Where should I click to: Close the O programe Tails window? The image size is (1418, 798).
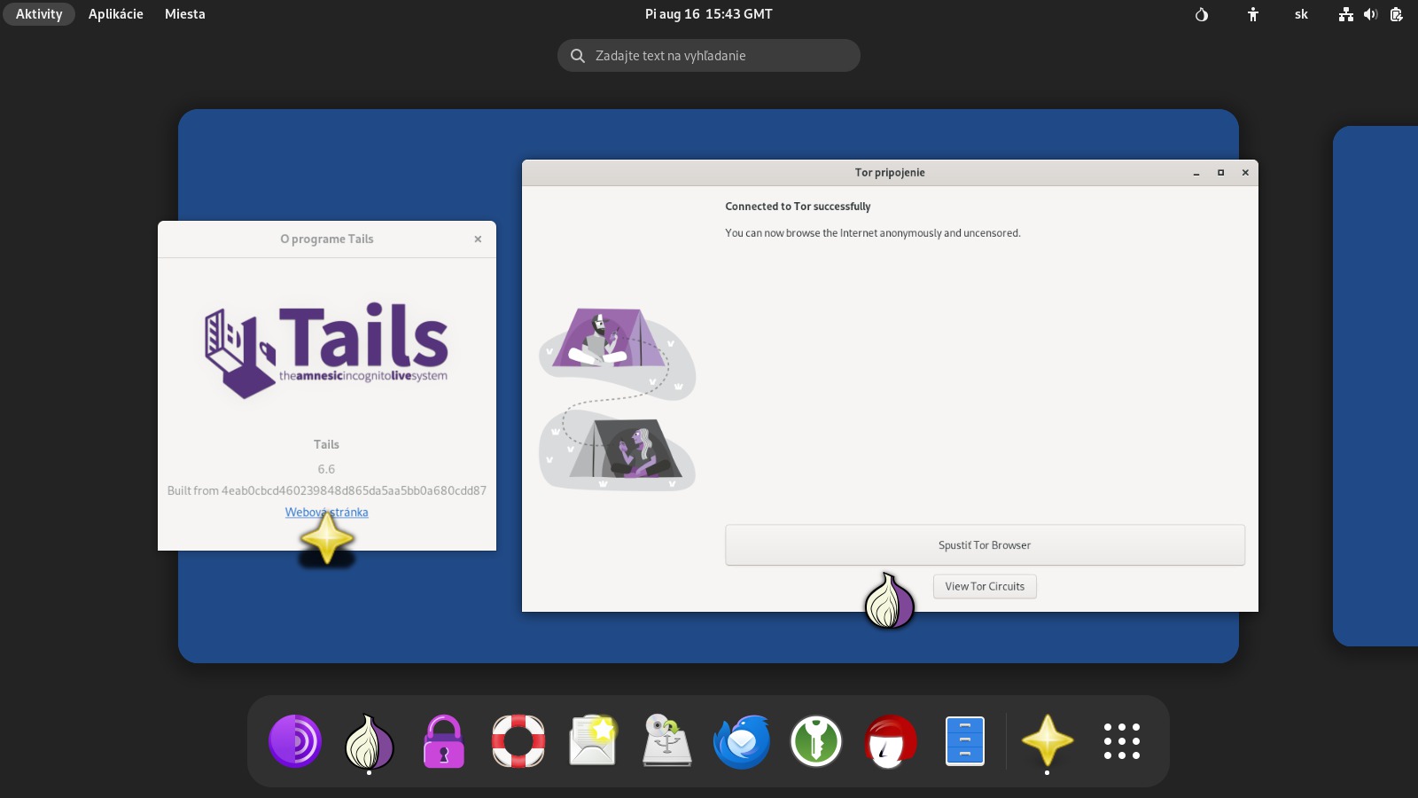point(478,239)
